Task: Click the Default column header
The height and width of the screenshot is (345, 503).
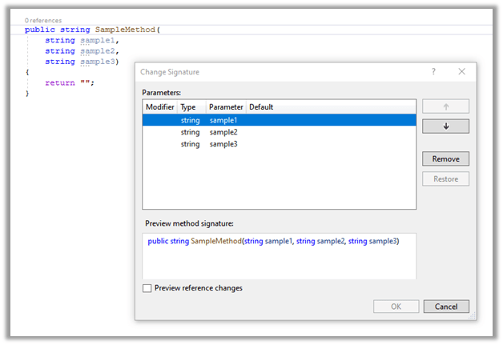Action: click(x=262, y=106)
